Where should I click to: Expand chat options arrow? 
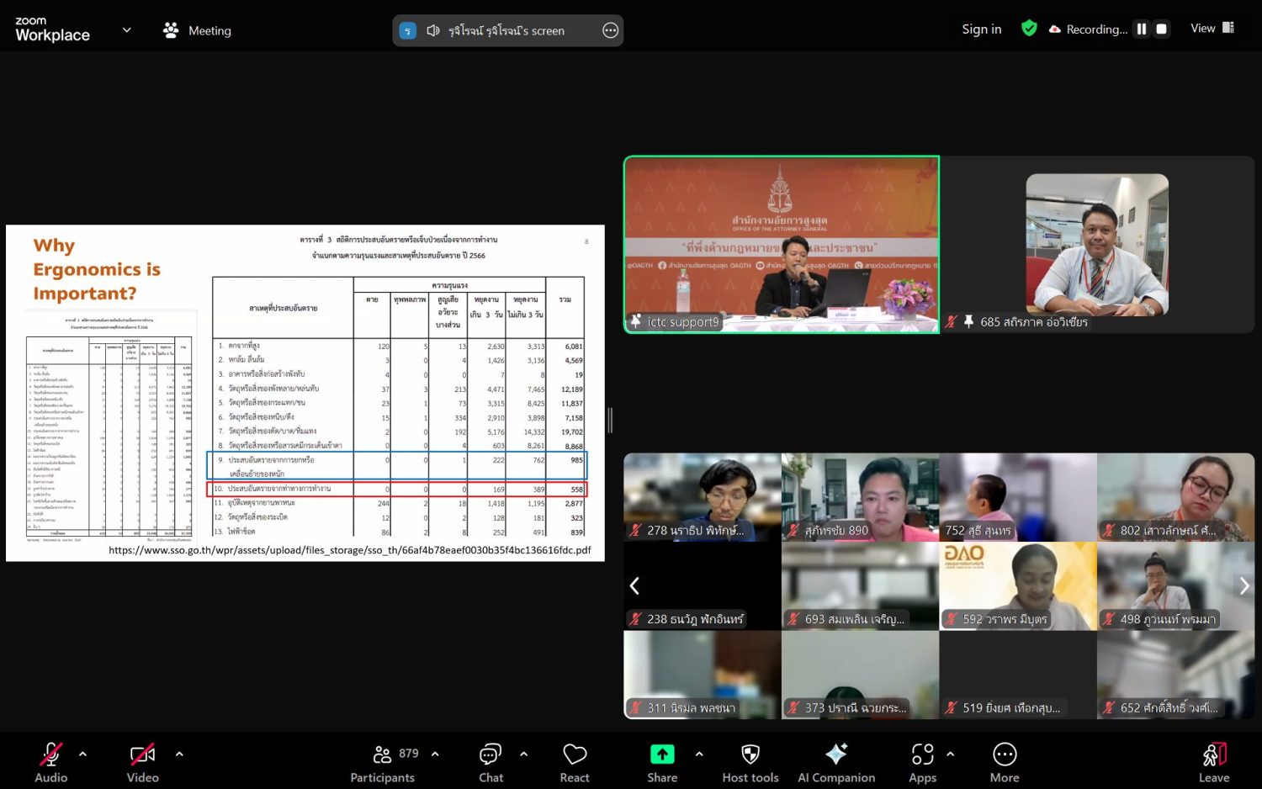point(523,755)
